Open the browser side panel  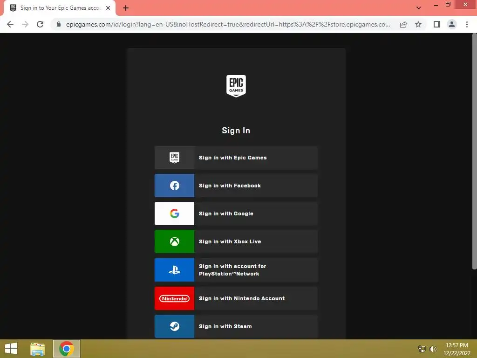(437, 24)
